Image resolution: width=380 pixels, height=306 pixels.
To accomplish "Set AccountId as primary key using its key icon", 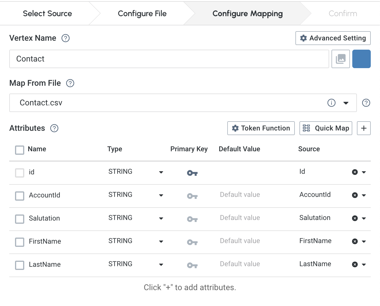I will pyautogui.click(x=192, y=196).
